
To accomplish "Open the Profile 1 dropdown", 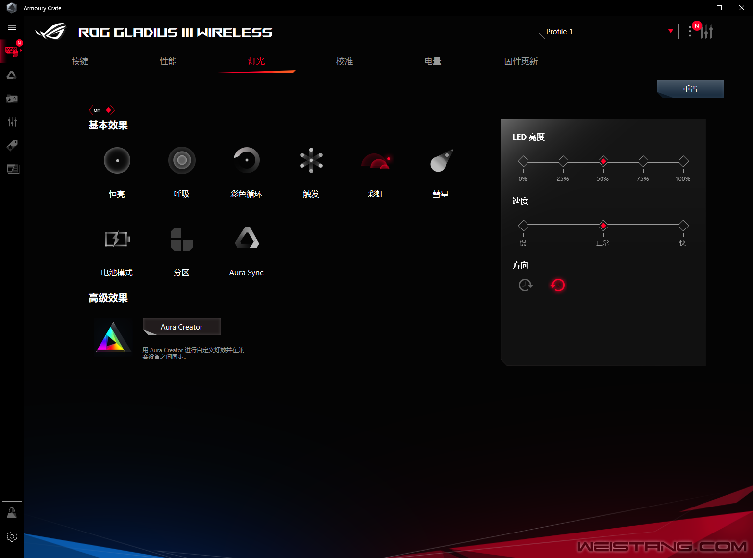I will click(x=608, y=31).
